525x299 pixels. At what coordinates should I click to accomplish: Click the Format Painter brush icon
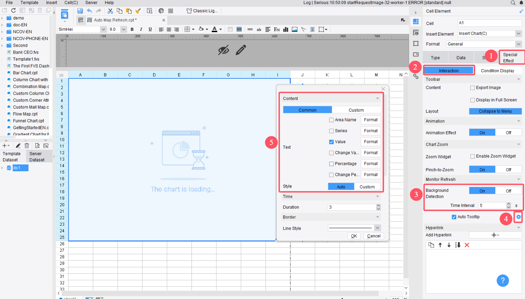tap(138, 11)
